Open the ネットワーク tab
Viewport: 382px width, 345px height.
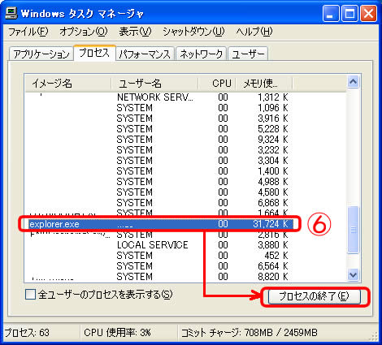pyautogui.click(x=201, y=54)
